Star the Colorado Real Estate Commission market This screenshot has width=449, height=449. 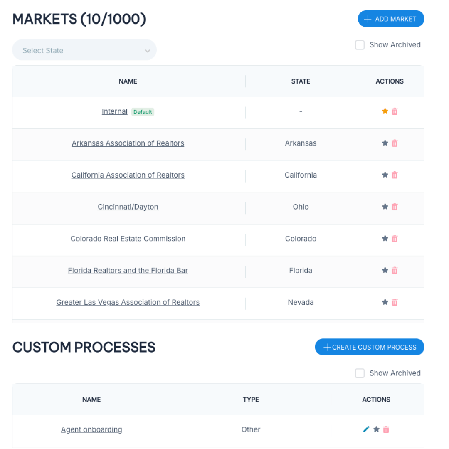(x=385, y=239)
